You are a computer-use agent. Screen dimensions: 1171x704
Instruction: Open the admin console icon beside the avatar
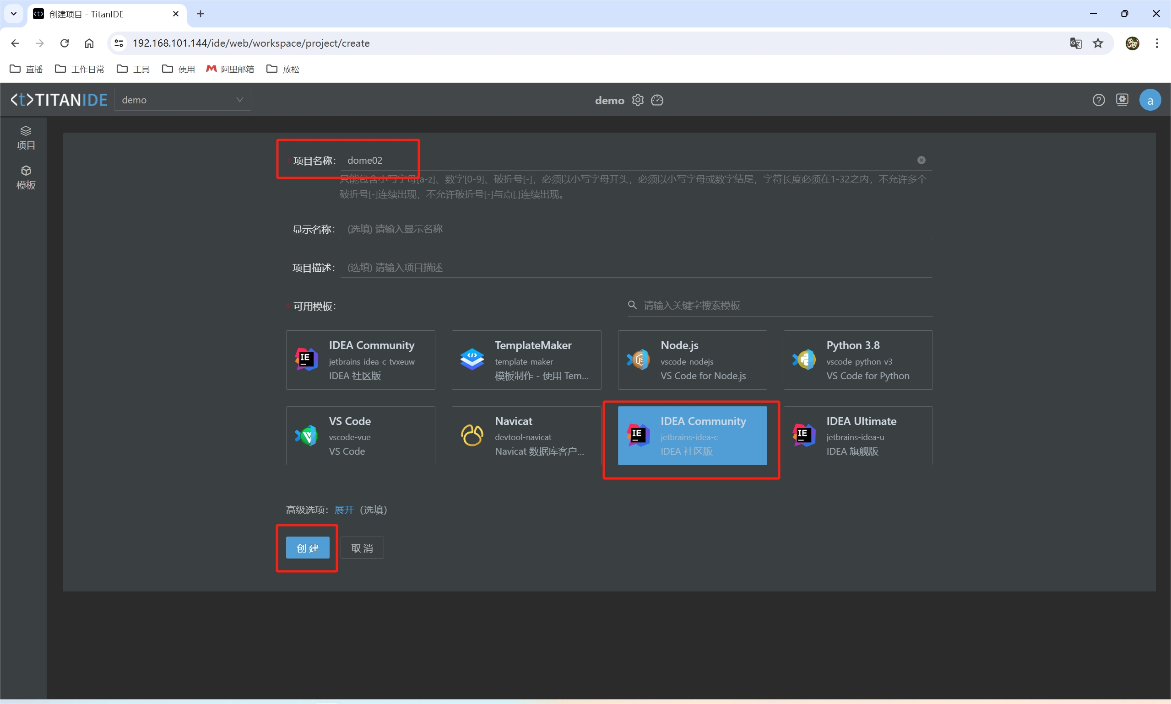[x=1122, y=100]
